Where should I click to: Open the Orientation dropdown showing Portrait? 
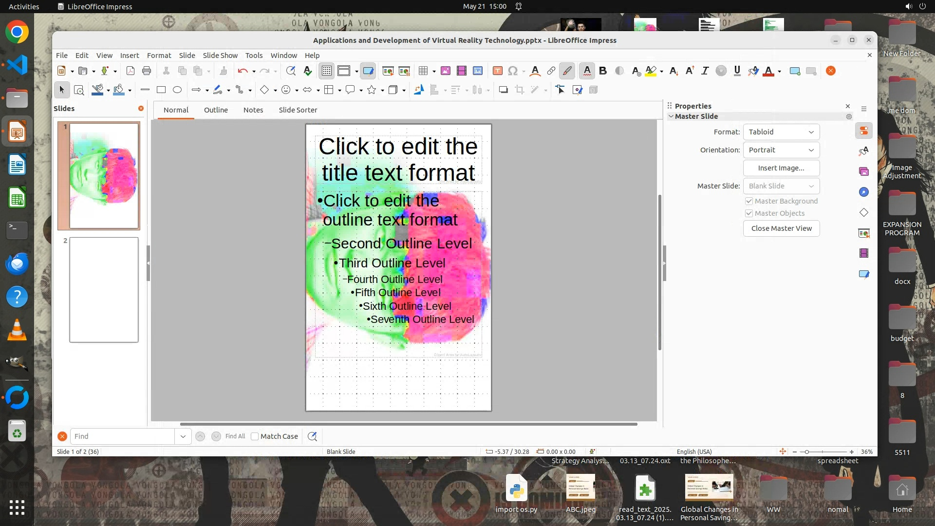[781, 150]
